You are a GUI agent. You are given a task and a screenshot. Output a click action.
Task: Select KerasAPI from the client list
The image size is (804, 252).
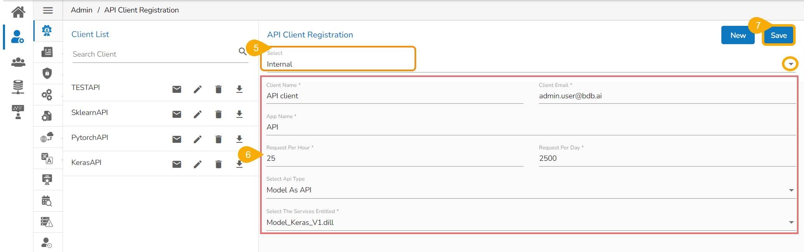click(x=86, y=162)
